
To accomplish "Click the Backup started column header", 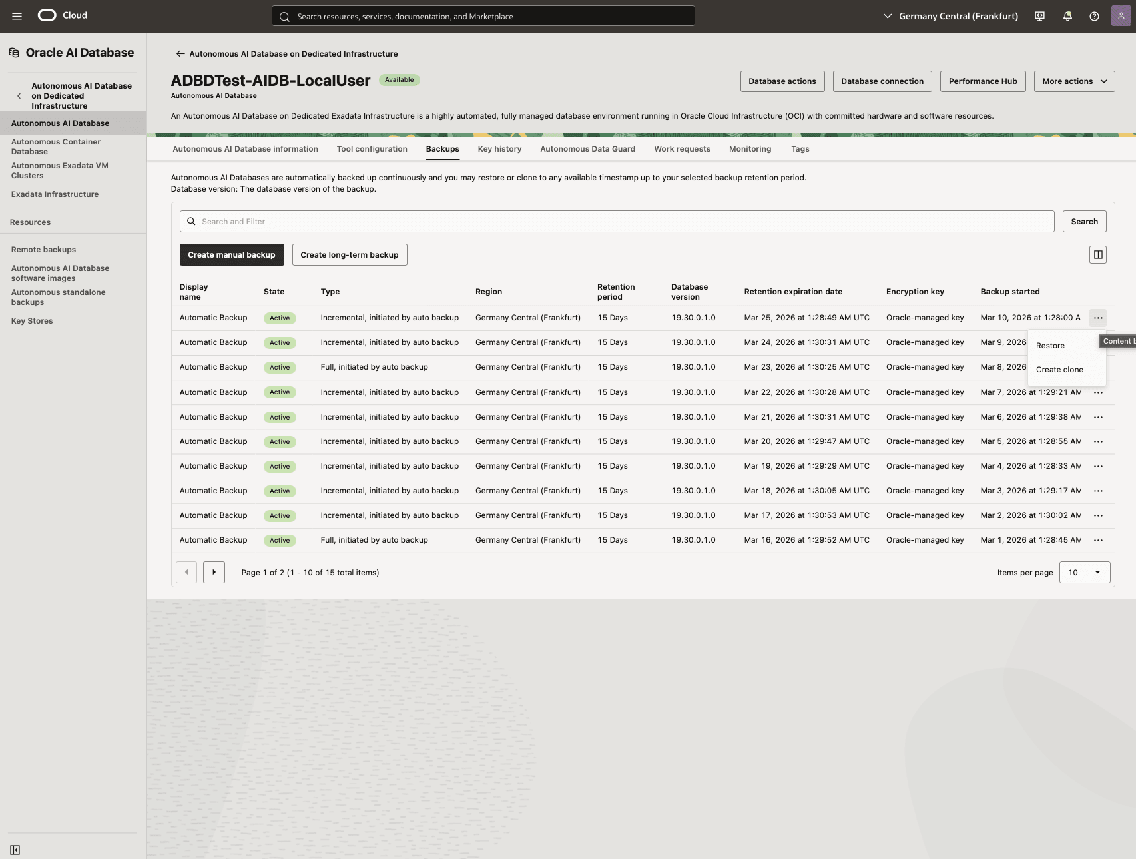I will point(1009,292).
